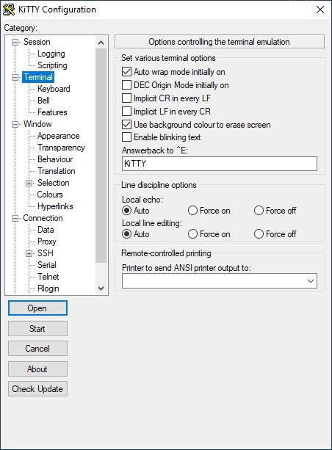Click the Open button
This screenshot has height=450, width=332.
[x=37, y=308]
